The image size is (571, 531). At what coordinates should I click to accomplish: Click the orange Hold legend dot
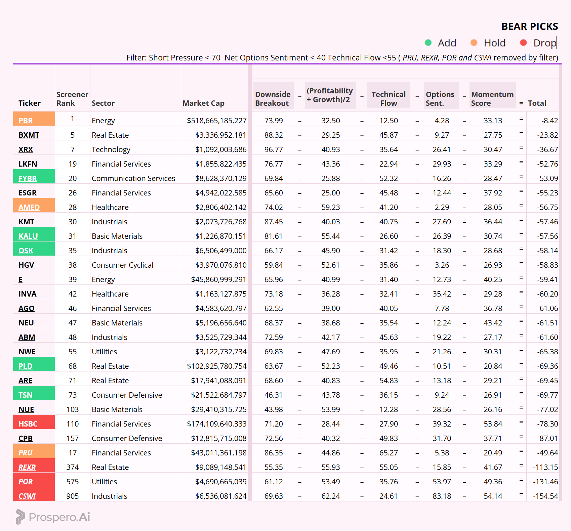(x=474, y=43)
